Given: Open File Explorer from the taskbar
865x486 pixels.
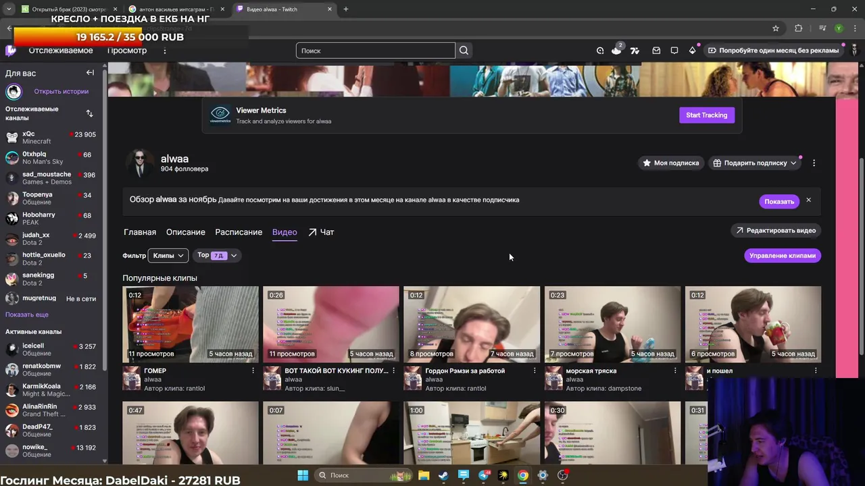Looking at the screenshot, I should (x=424, y=475).
